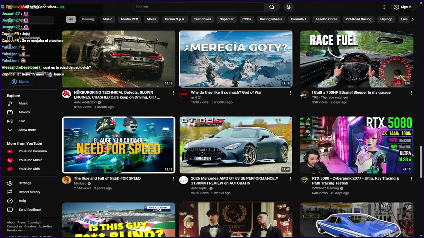Select the All filter chip
Screen dimensions: 424x238
point(71,19)
